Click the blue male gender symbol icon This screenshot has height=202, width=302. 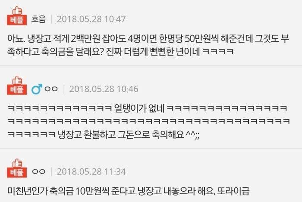coord(37,89)
